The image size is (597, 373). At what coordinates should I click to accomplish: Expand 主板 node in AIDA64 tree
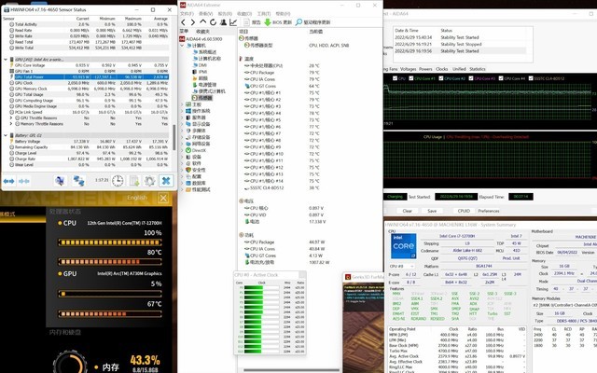pyautogui.click(x=182, y=104)
